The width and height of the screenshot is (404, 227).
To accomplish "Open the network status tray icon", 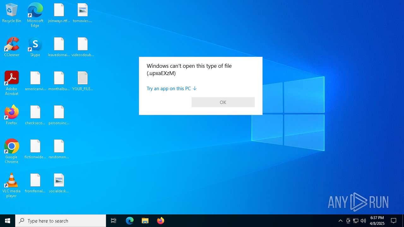I will [x=356, y=221].
